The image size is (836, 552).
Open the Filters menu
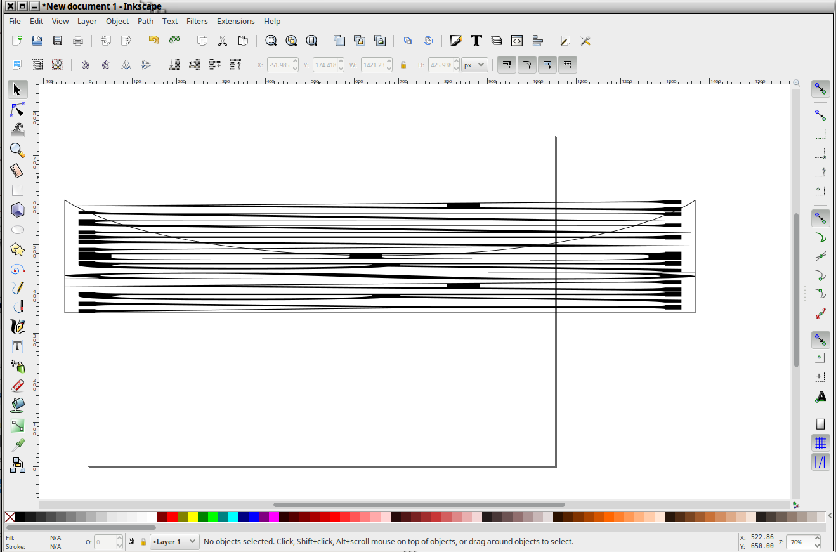point(197,21)
